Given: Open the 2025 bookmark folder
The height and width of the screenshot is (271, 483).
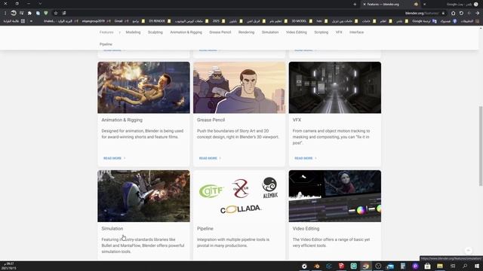Looking at the screenshot, I should coord(219,21).
